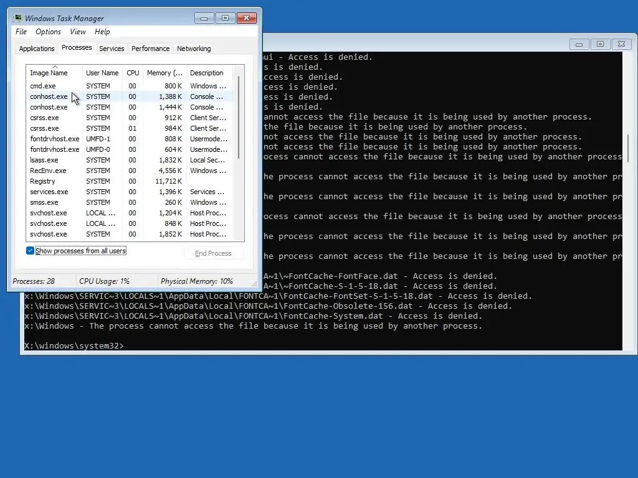Switch to the Applications tab
The width and height of the screenshot is (638, 478).
[x=37, y=49]
